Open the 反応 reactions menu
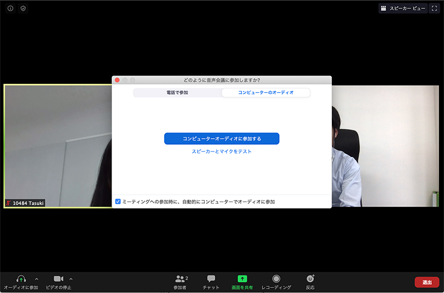The image size is (444, 293). (310, 282)
